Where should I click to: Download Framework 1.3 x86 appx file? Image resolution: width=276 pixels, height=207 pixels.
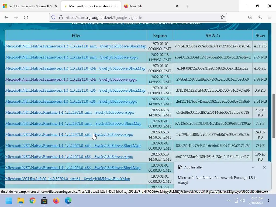71,101
